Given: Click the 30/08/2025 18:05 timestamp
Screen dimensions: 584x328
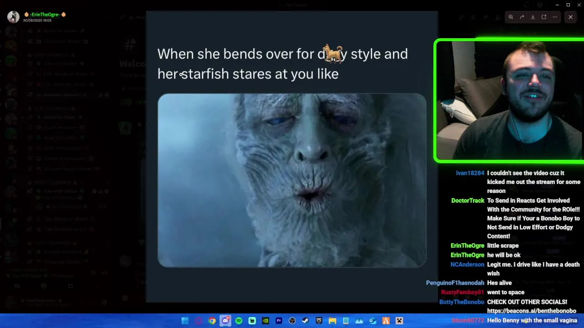Looking at the screenshot, I should [x=37, y=20].
